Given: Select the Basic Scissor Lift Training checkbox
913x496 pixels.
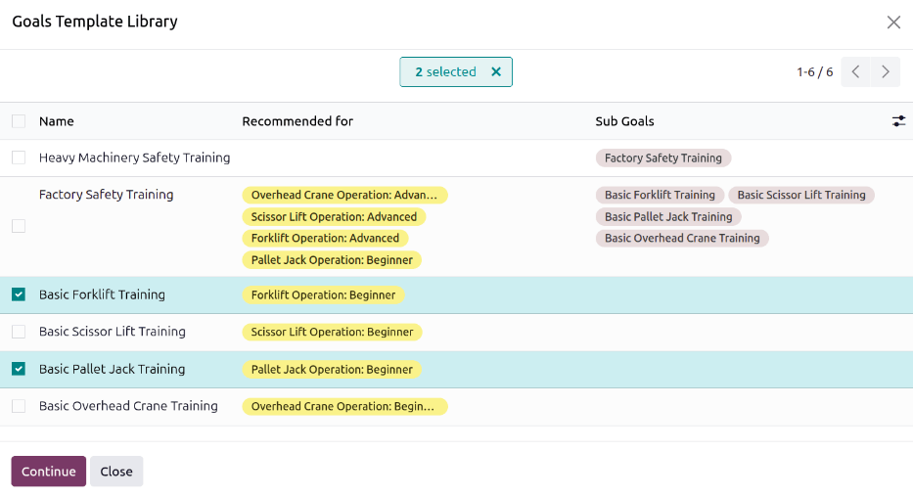Looking at the screenshot, I should tap(19, 332).
